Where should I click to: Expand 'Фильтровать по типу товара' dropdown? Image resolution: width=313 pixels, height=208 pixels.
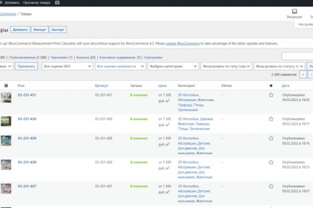(x=226, y=66)
